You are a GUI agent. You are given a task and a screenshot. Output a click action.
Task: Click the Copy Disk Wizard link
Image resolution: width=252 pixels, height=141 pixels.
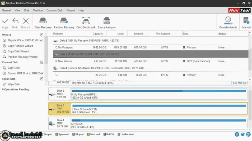point(18,51)
